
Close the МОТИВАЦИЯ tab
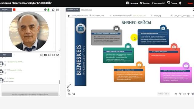110,15
